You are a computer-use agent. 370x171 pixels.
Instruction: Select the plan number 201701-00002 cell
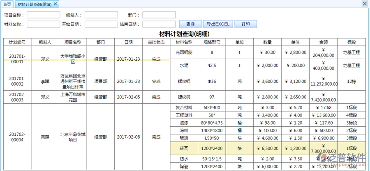(x=17, y=81)
